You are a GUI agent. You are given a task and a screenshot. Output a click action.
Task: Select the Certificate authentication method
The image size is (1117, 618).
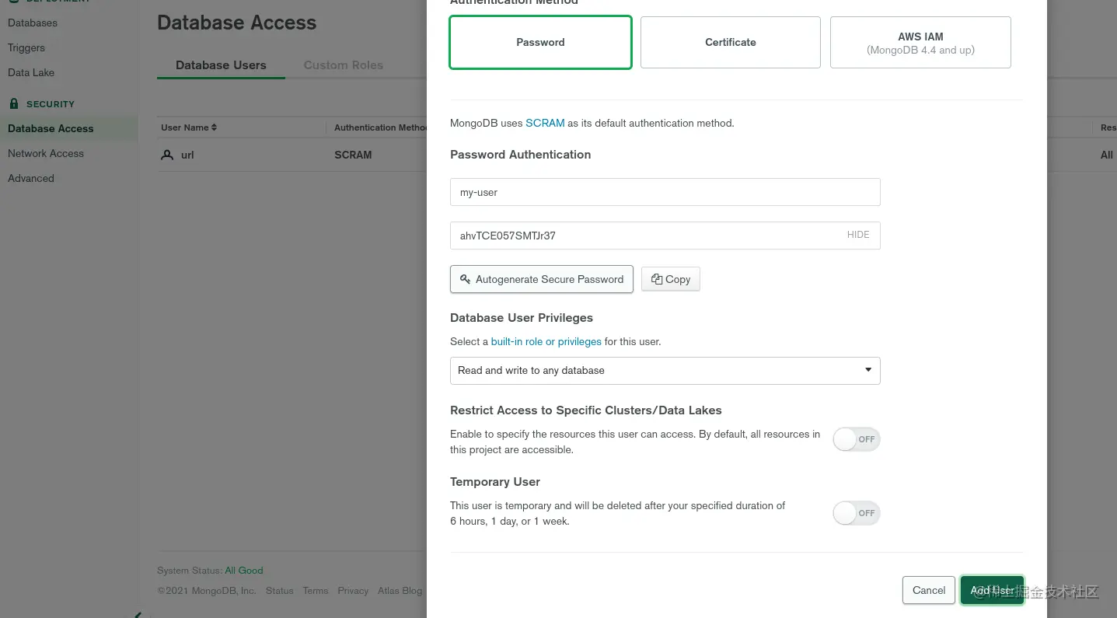coord(729,42)
